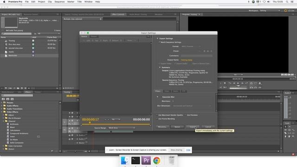Toggle the Export Video checkbox
297x167 pixels.
click(159, 64)
